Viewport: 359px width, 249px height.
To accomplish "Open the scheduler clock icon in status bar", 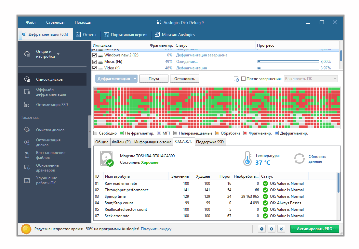I will click(262, 229).
